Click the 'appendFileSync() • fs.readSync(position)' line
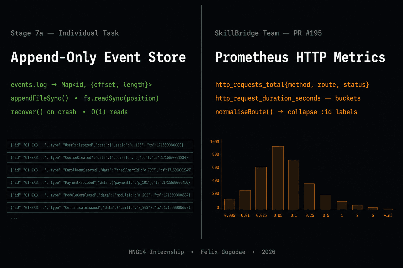 (x=85, y=98)
